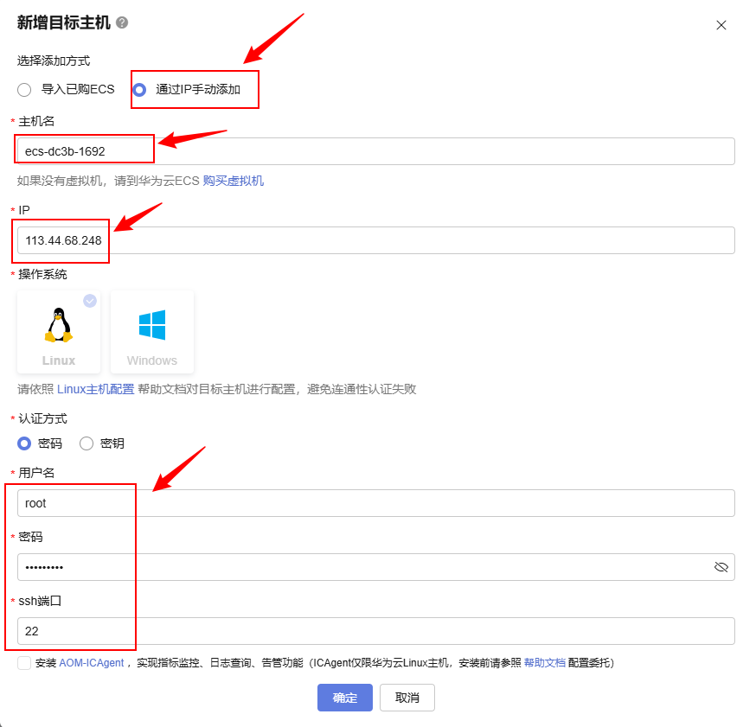Enable the 安装 AOM-ICAgent checkbox
Viewport: 743px width, 727px height.
click(x=24, y=662)
